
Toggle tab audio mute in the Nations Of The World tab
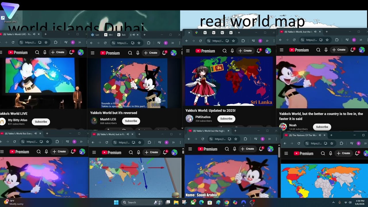(x=320, y=135)
